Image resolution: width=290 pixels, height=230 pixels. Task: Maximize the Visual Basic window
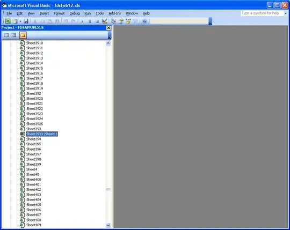(278, 5)
